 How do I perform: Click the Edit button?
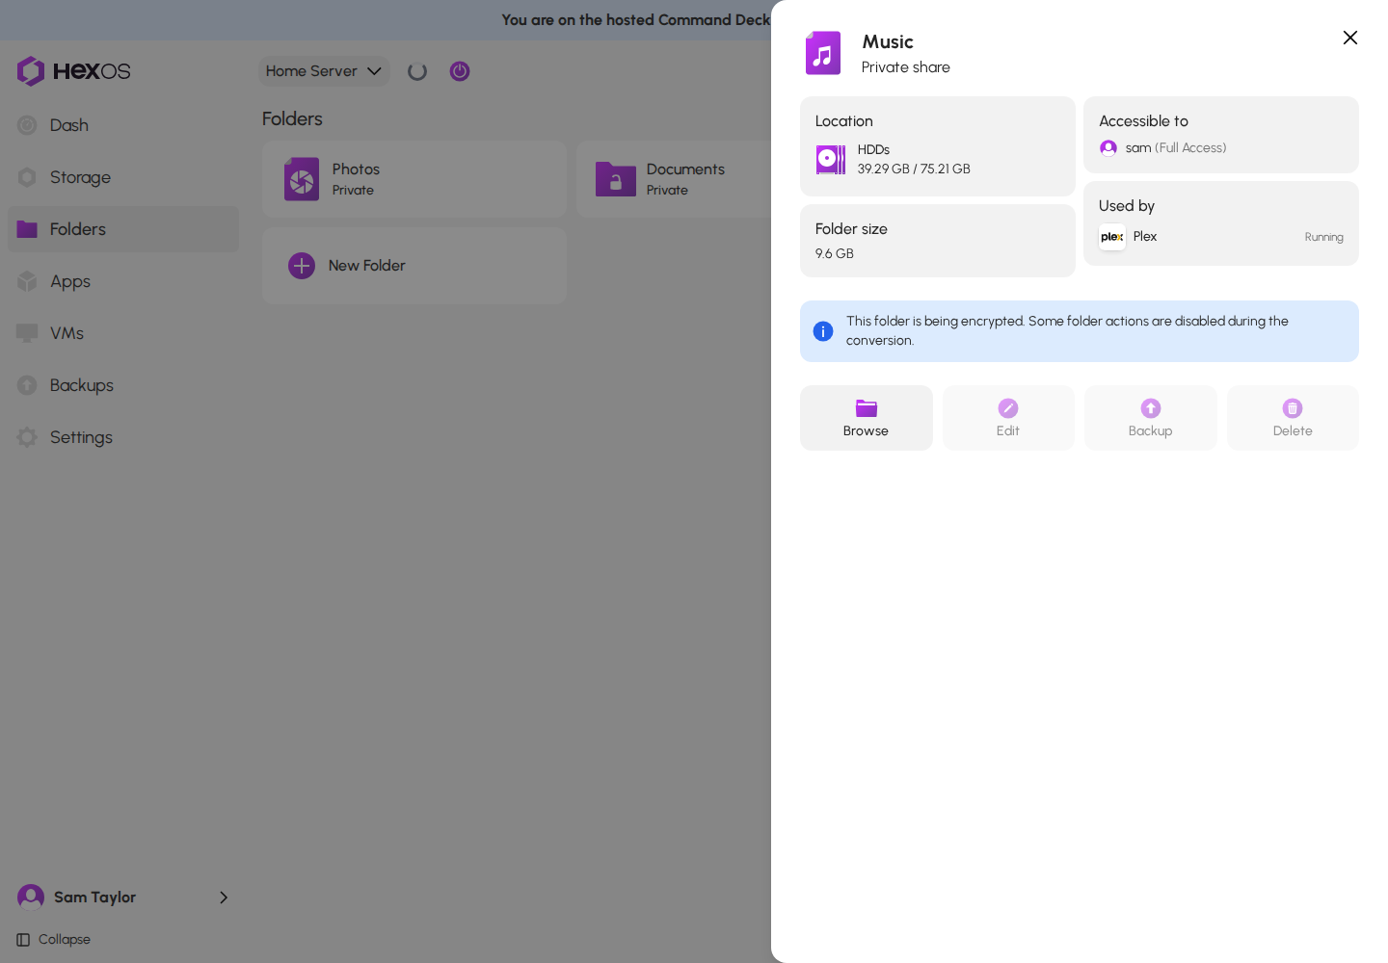tap(1008, 418)
